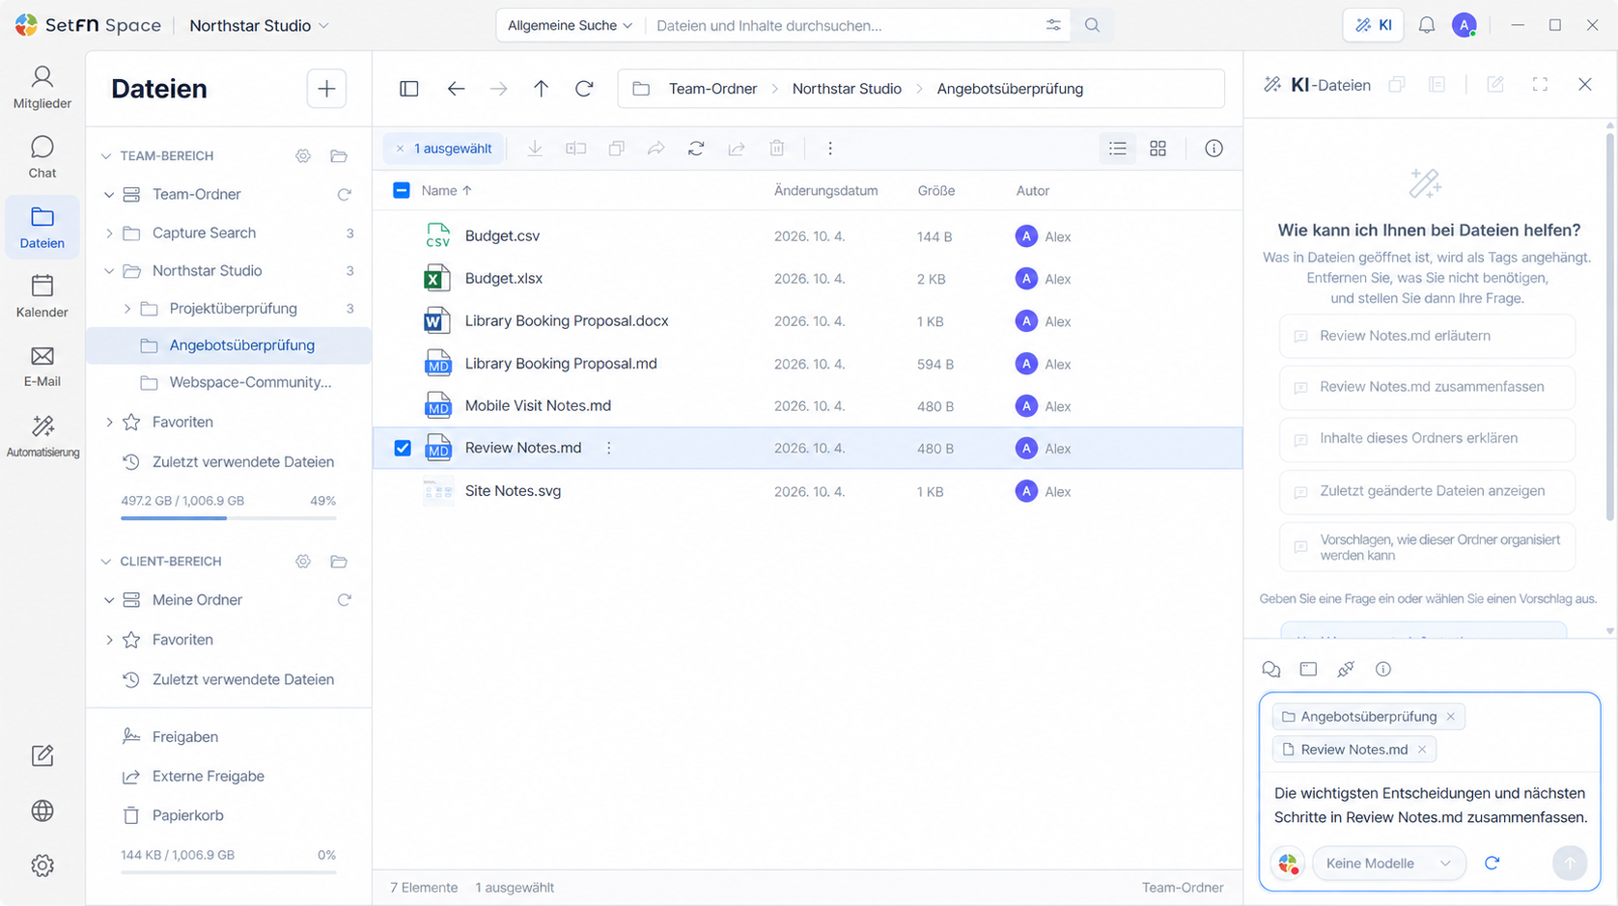Open settings gear in left sidebar
The image size is (1618, 906).
[x=42, y=865]
